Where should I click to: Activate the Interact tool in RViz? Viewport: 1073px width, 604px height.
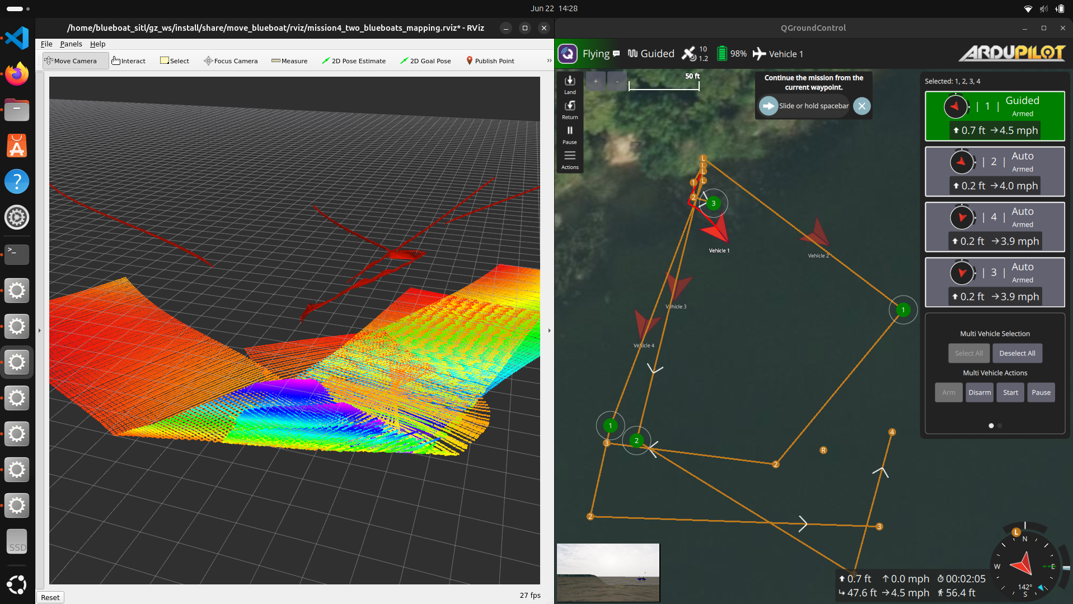click(x=128, y=61)
